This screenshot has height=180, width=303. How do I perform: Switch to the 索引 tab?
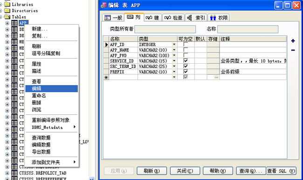[x=196, y=18]
